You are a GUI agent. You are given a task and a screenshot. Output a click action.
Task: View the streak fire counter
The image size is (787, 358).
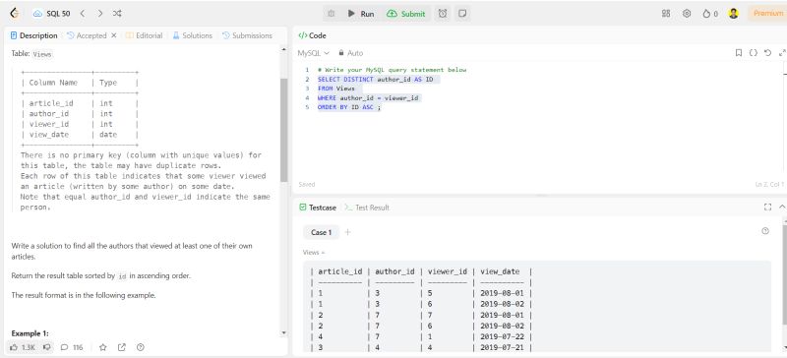click(710, 14)
